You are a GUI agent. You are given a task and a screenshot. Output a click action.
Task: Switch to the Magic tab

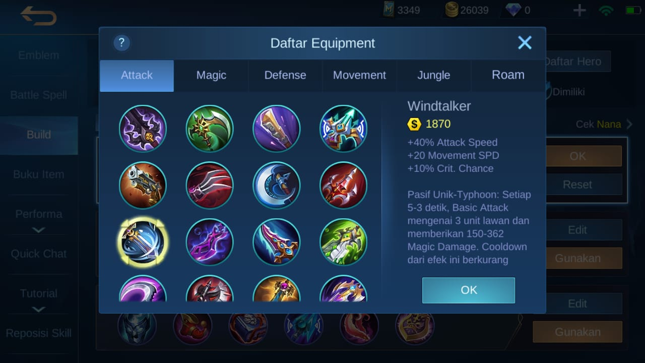coord(211,75)
